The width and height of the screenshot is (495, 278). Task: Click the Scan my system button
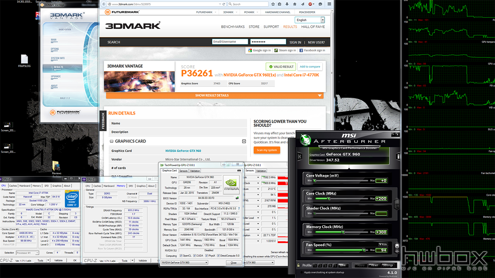(x=267, y=150)
